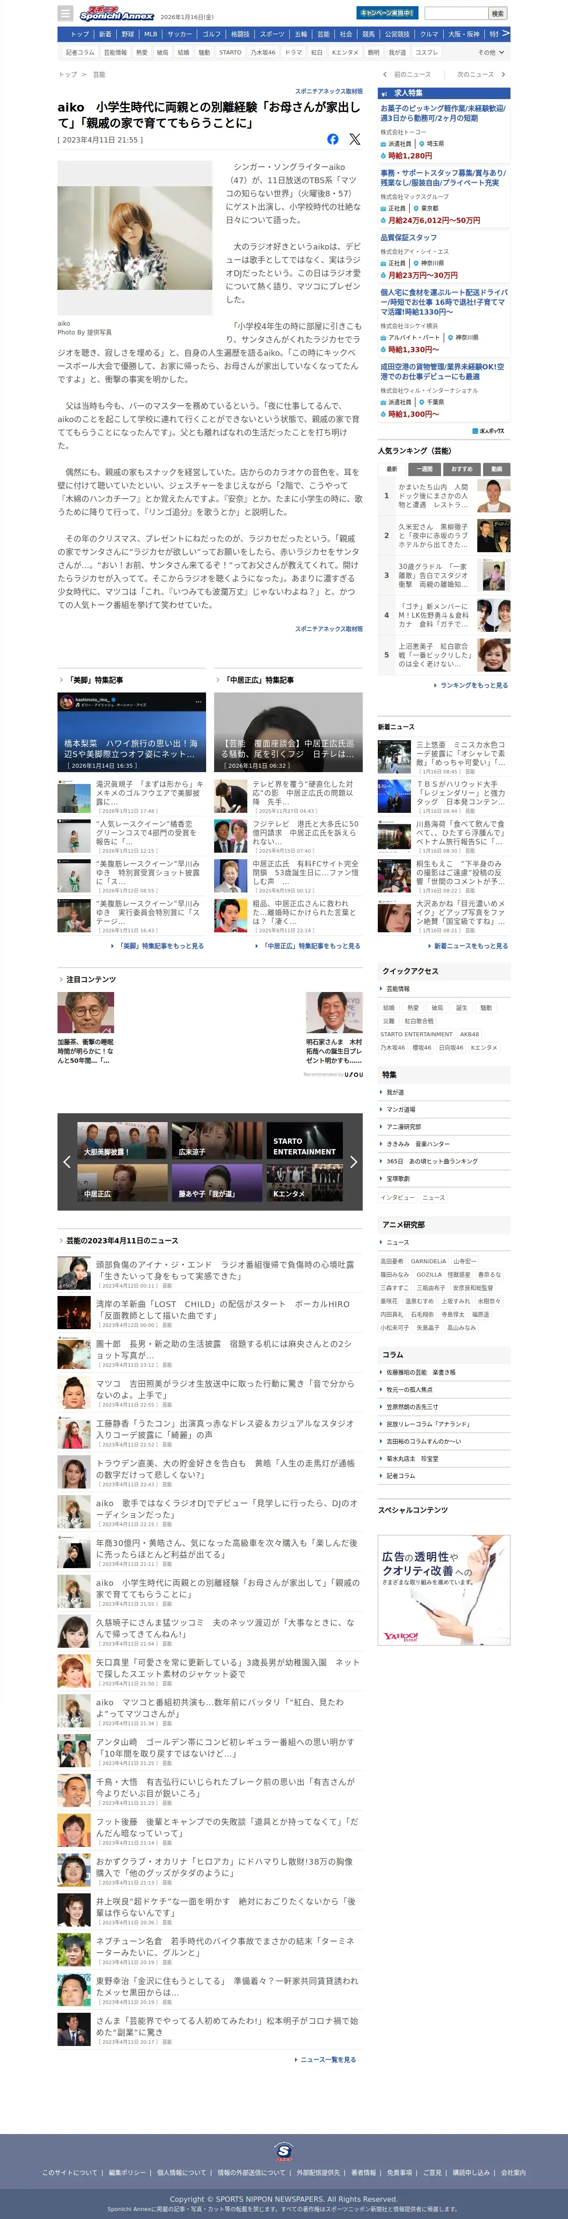Viewport: 568px width, 2219px height.
Task: Open 明石家さんま recommended content thumbnail
Action: coord(334,1012)
